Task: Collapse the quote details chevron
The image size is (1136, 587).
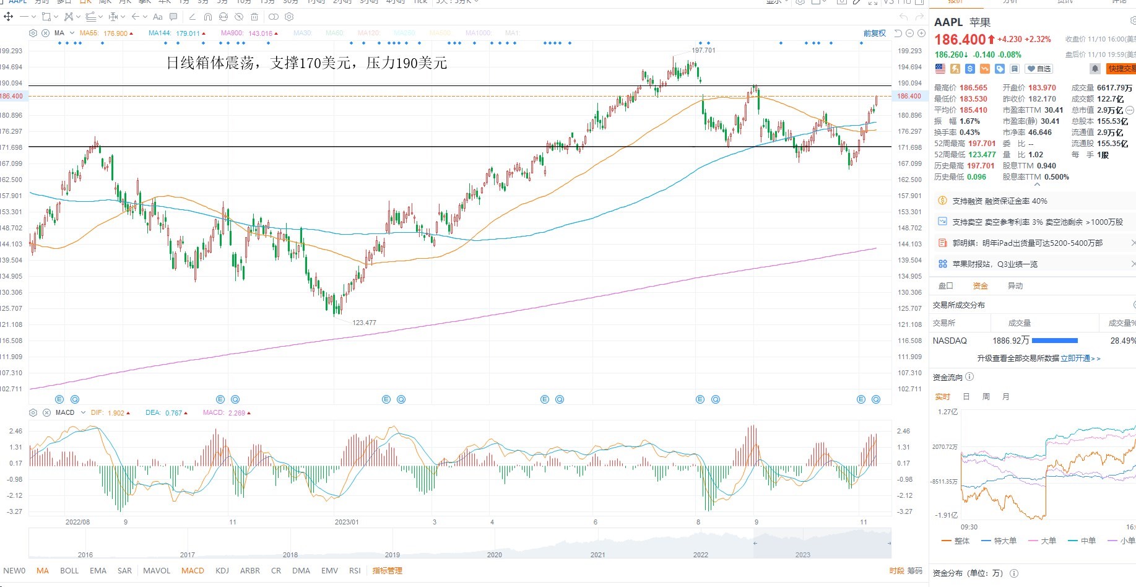Action: click(x=1038, y=184)
